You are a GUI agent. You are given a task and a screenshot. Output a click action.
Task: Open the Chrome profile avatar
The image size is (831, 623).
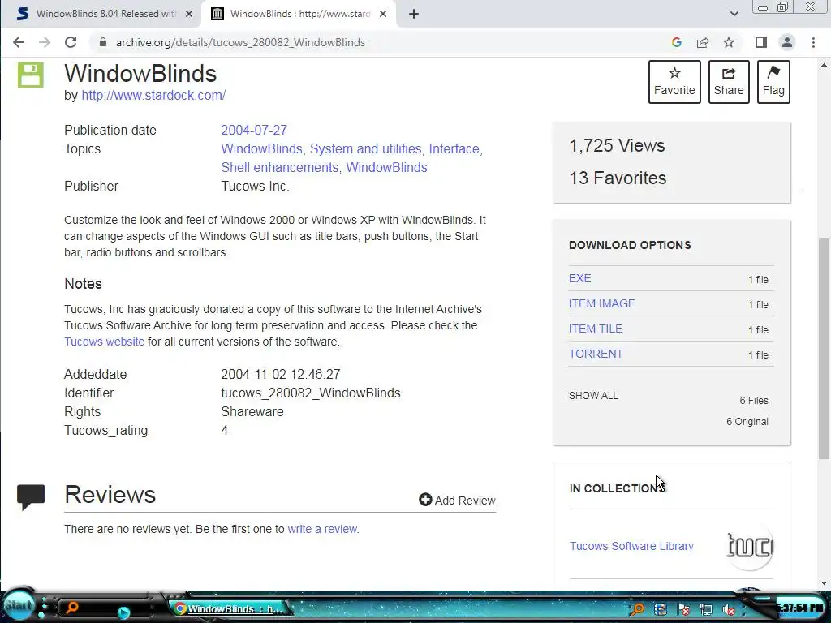point(787,42)
